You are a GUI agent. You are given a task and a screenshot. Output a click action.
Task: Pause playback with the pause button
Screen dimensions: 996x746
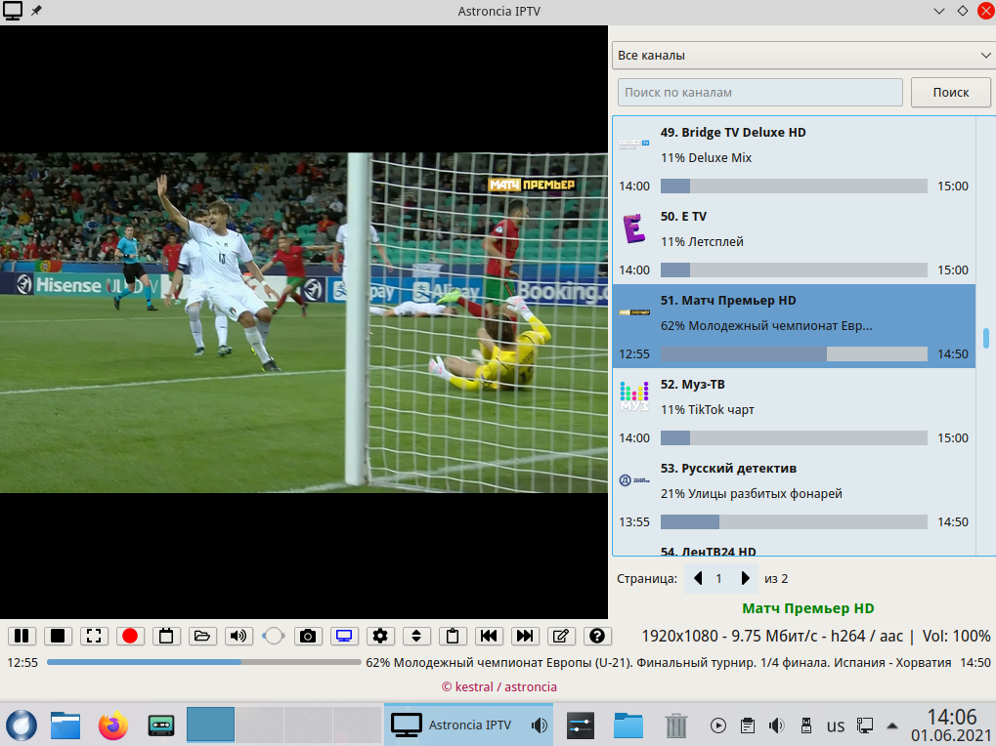click(22, 636)
